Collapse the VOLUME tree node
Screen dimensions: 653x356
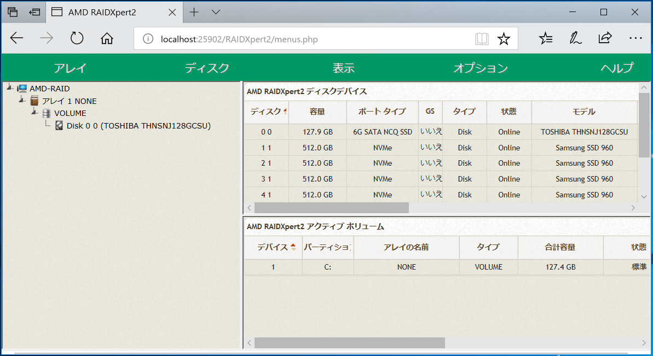coord(34,112)
